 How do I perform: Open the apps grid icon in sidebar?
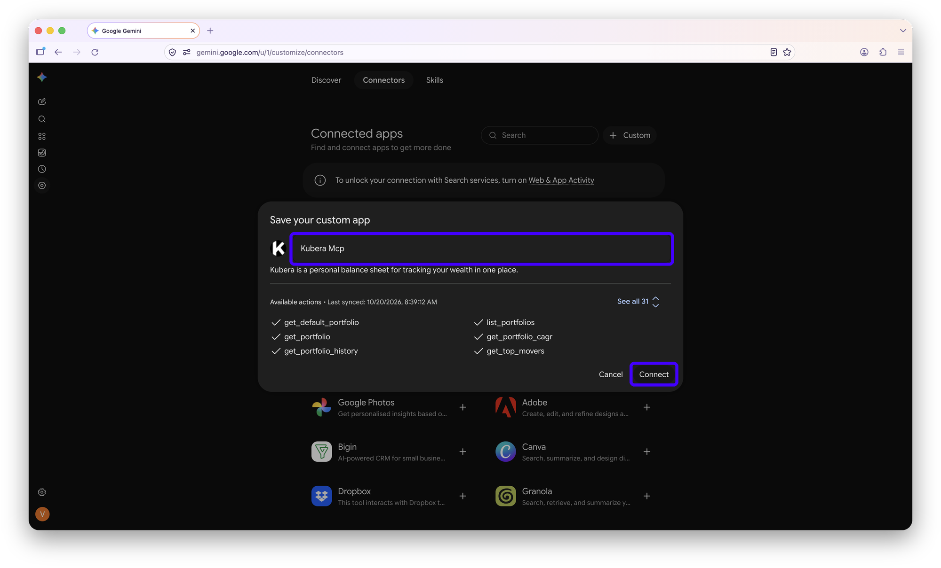[42, 136]
